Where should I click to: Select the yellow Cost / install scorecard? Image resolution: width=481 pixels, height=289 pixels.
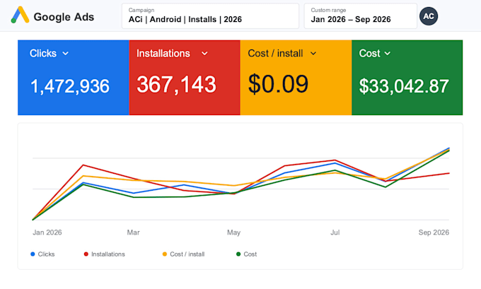click(296, 78)
